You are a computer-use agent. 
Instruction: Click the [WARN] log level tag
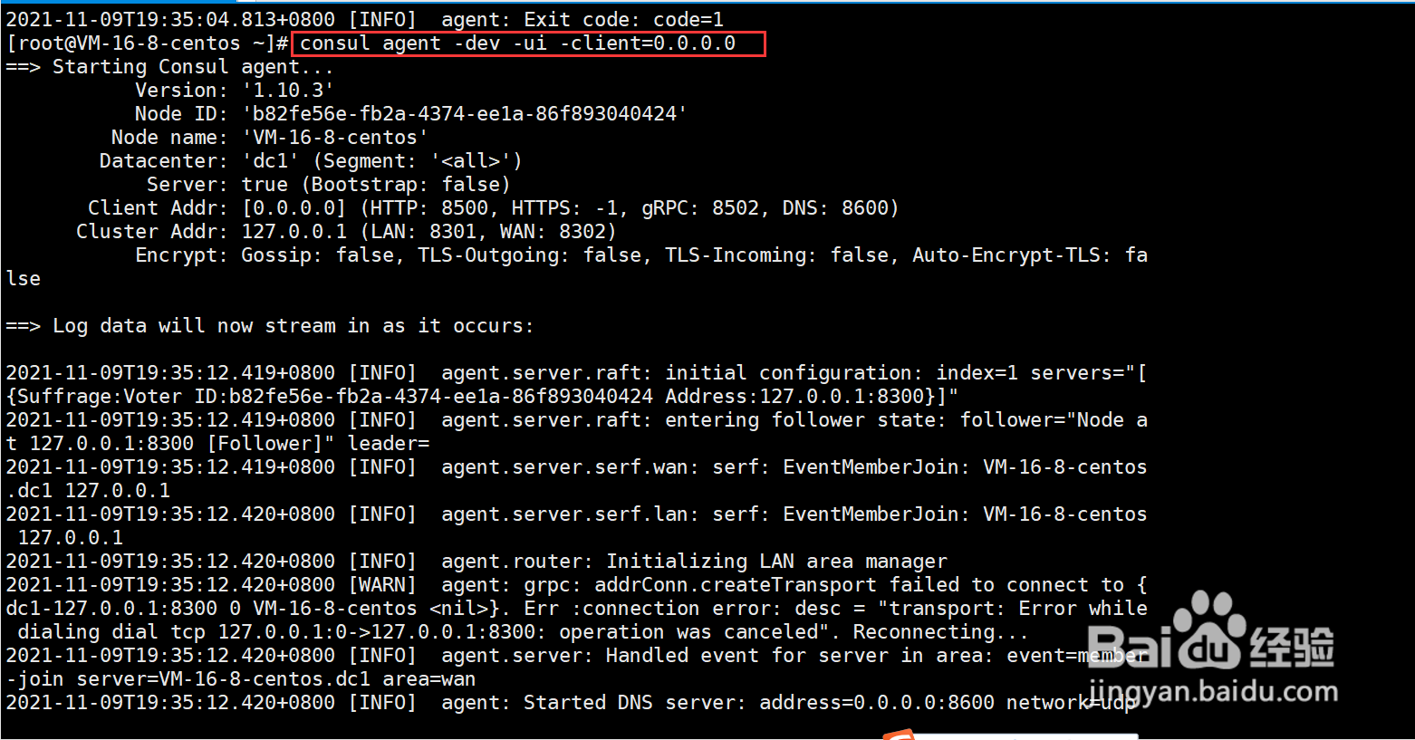pos(382,585)
